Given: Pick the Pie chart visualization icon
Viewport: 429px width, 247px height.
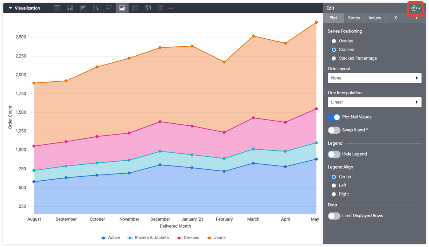Looking at the screenshot, I should [135, 8].
